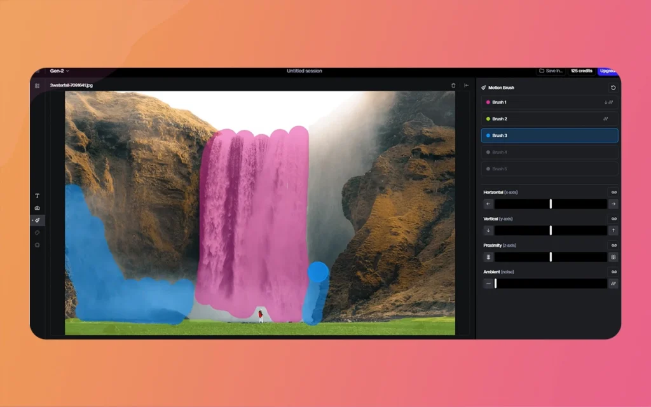
Task: Select Brush 1 in the Motion Brush panel
Action: [549, 102]
